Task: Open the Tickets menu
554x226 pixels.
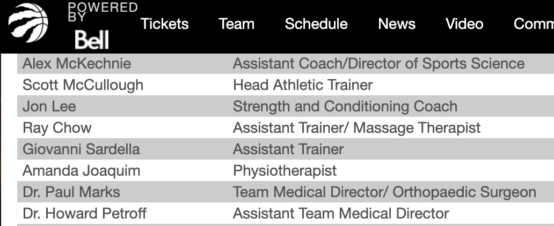Action: tap(165, 24)
